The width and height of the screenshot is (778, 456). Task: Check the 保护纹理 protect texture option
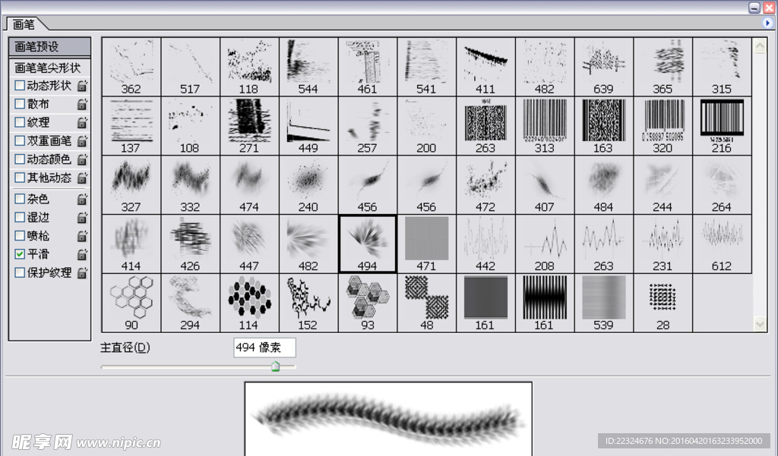tap(20, 272)
